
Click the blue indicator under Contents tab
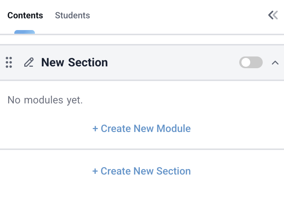(x=25, y=32)
